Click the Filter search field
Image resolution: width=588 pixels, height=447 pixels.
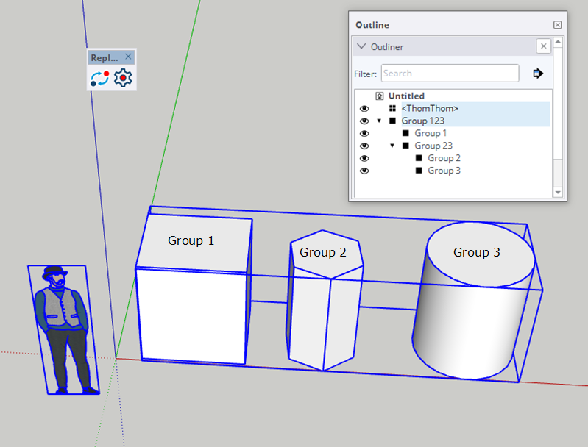coord(450,74)
